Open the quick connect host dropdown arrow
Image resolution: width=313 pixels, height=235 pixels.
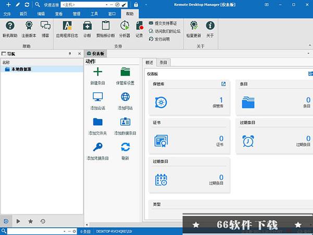tap(106, 5)
